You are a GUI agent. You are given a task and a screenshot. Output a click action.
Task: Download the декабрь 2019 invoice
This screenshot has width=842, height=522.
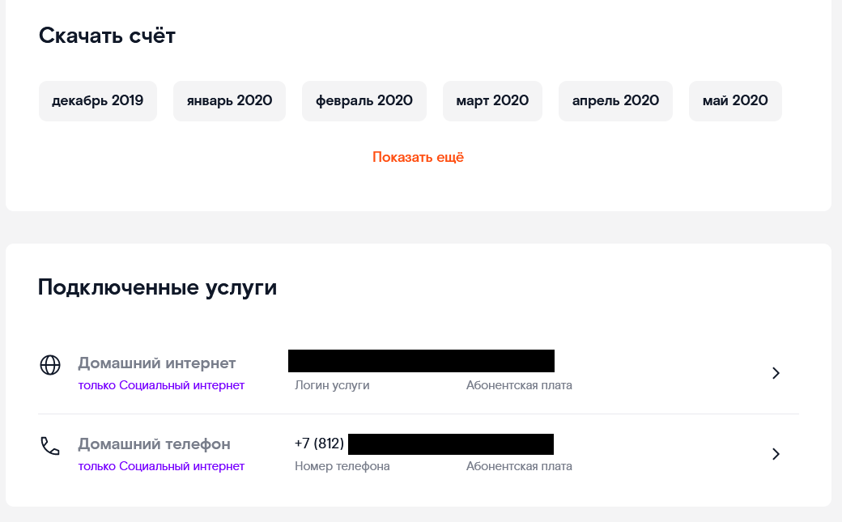click(x=98, y=101)
